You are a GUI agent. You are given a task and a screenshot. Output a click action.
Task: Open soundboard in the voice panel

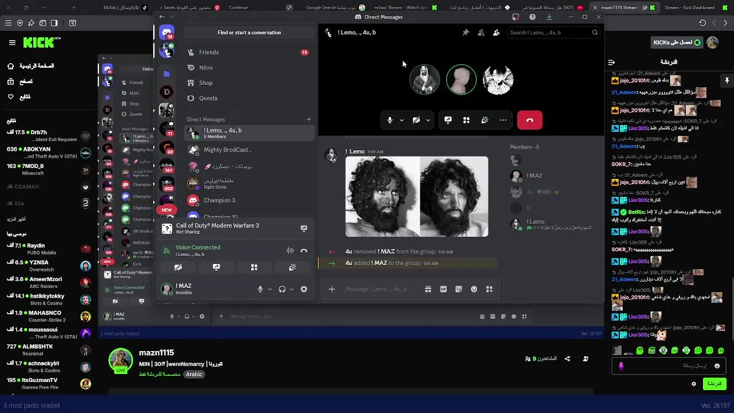tap(292, 267)
